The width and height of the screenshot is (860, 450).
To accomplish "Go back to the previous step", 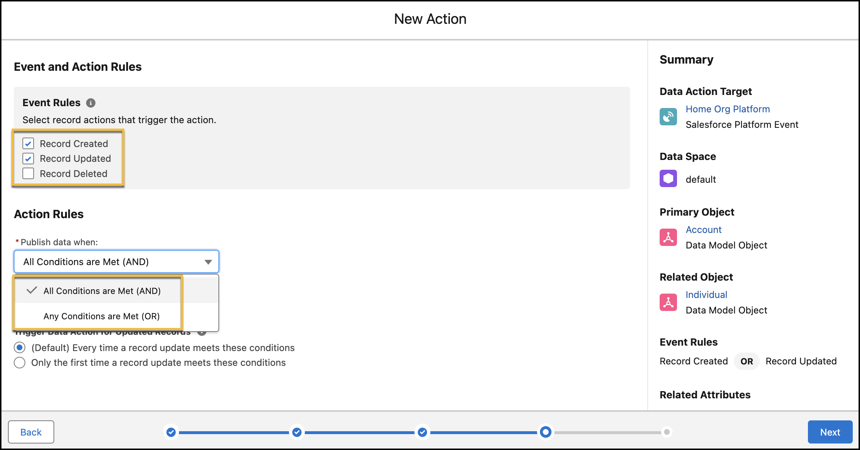I will [31, 432].
